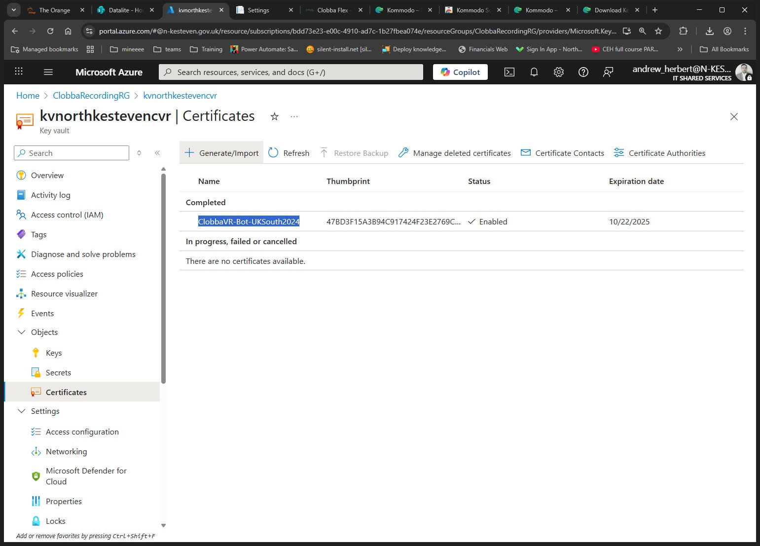Open Manage deleted certificates
Viewport: 760px width, 546px height.
pos(454,153)
